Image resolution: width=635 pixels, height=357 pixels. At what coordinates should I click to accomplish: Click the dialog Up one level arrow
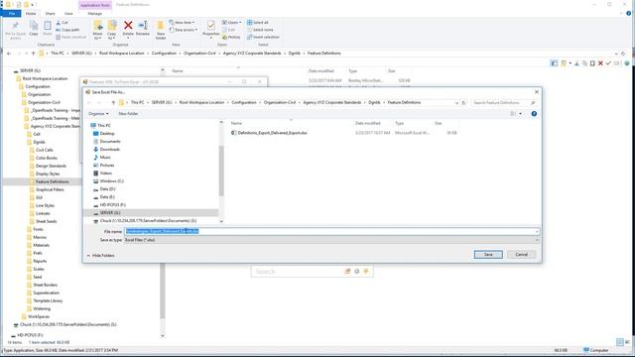point(113,103)
